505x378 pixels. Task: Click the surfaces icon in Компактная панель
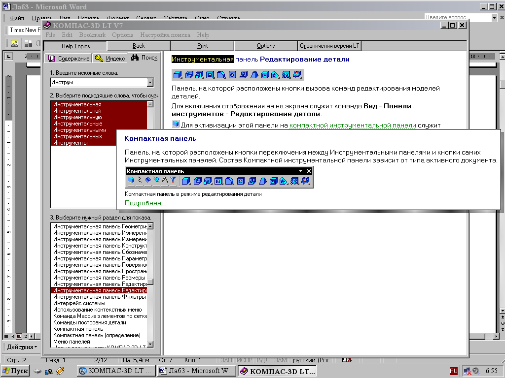point(148,180)
